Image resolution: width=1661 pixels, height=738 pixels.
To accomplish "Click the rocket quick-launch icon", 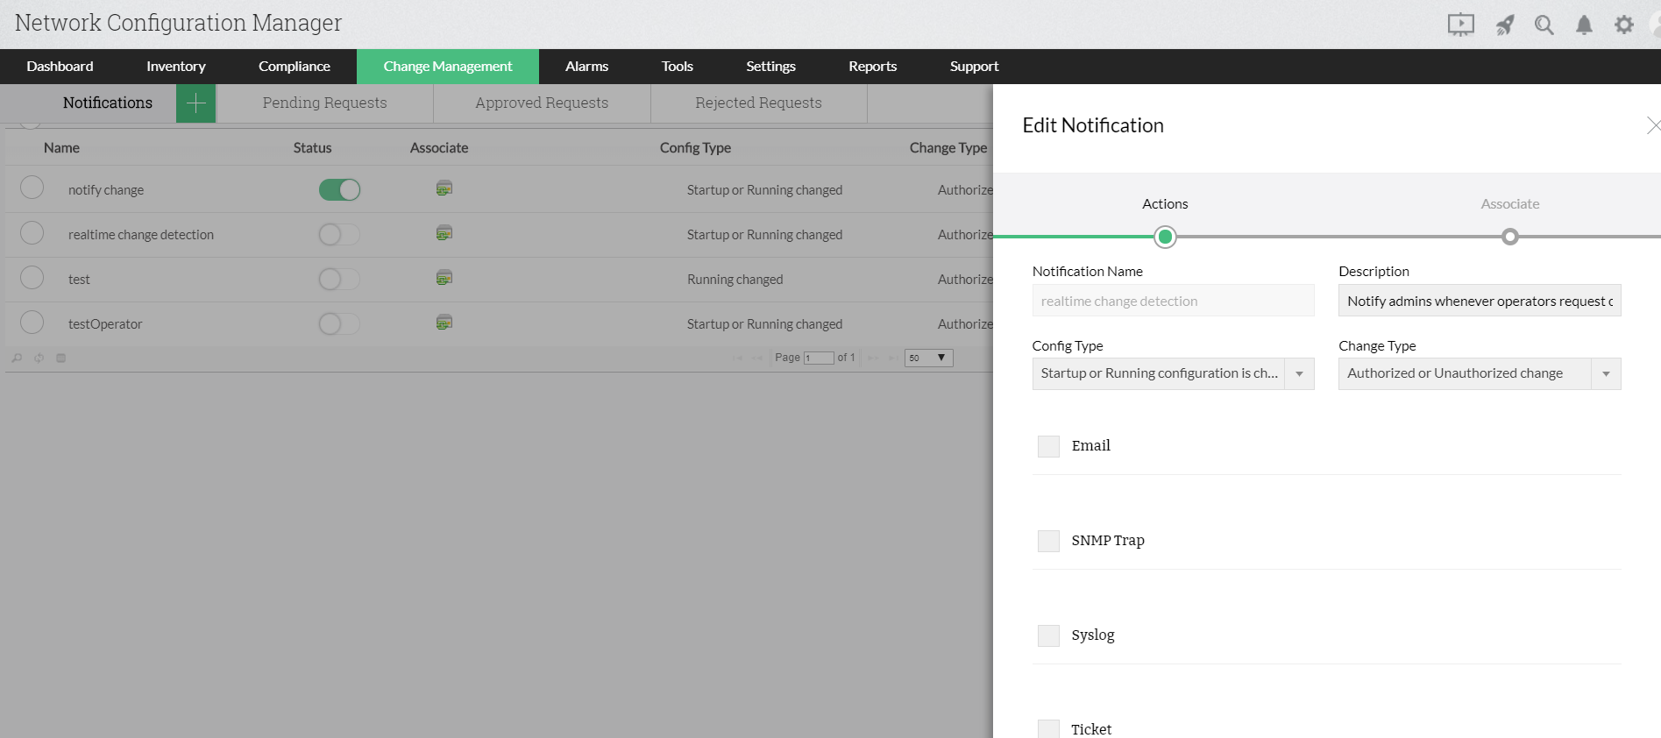I will coord(1505,25).
